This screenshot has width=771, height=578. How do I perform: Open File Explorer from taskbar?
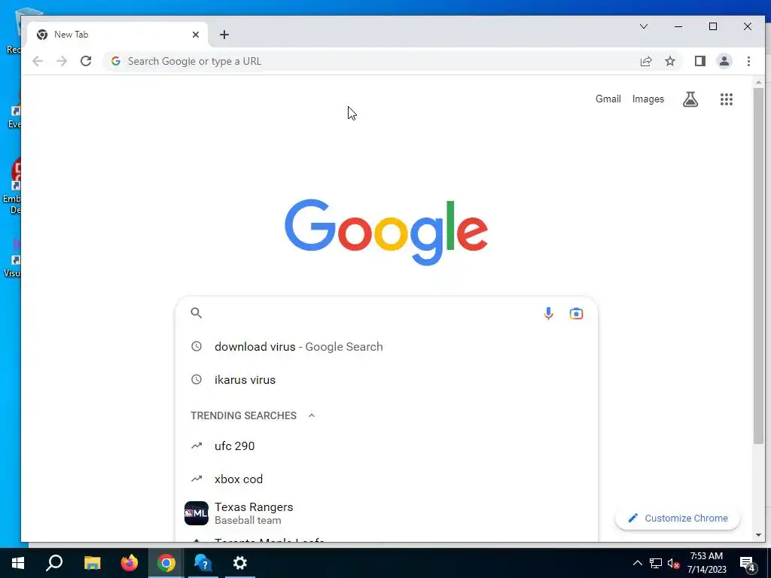click(92, 563)
